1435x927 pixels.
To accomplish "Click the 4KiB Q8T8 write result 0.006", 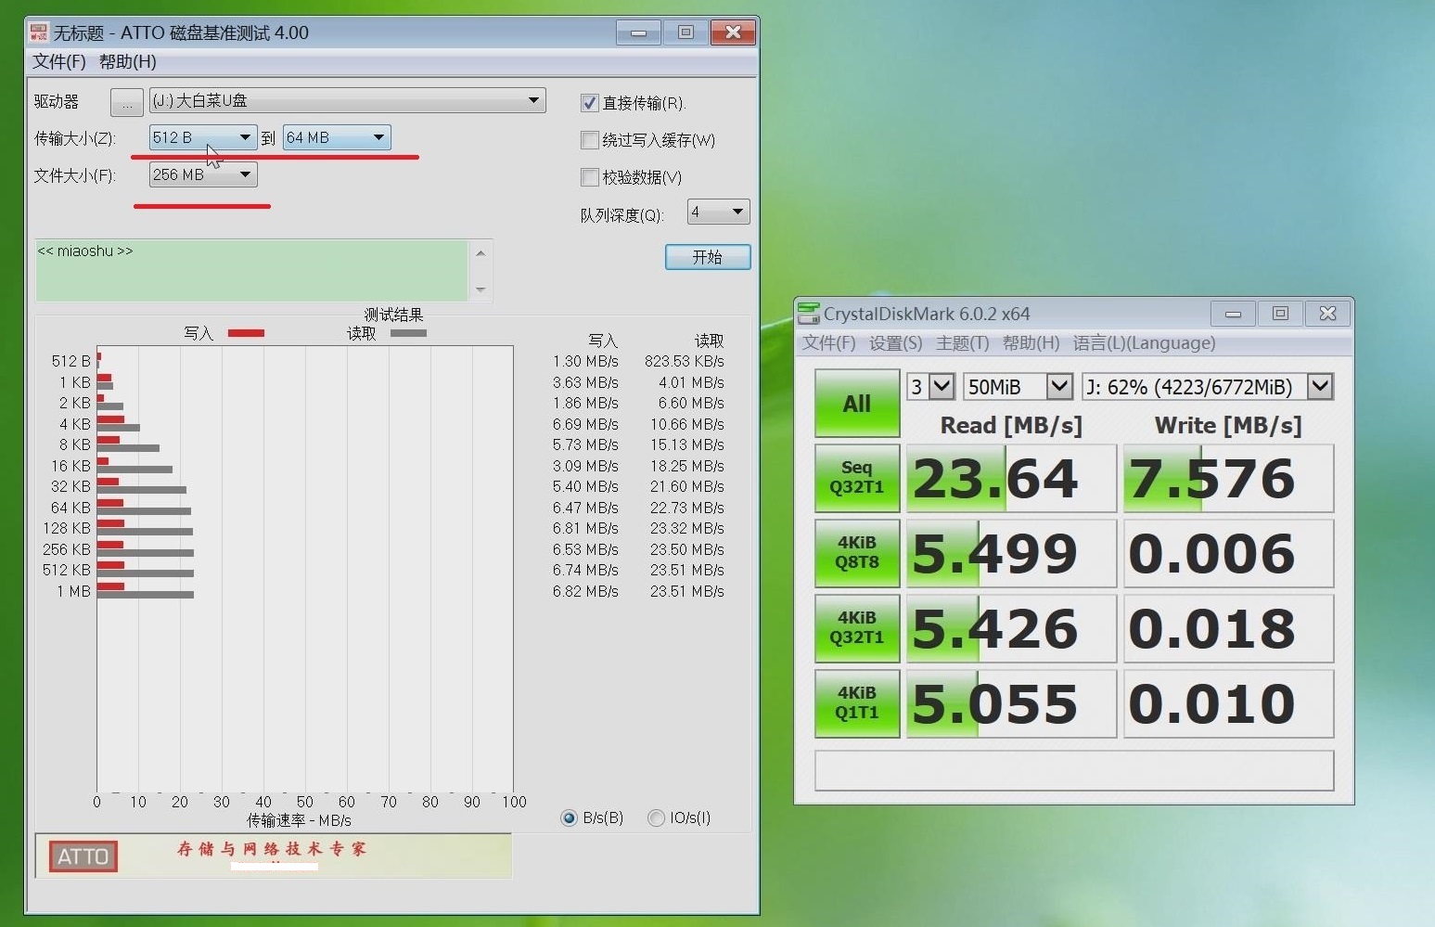I will coord(1228,553).
